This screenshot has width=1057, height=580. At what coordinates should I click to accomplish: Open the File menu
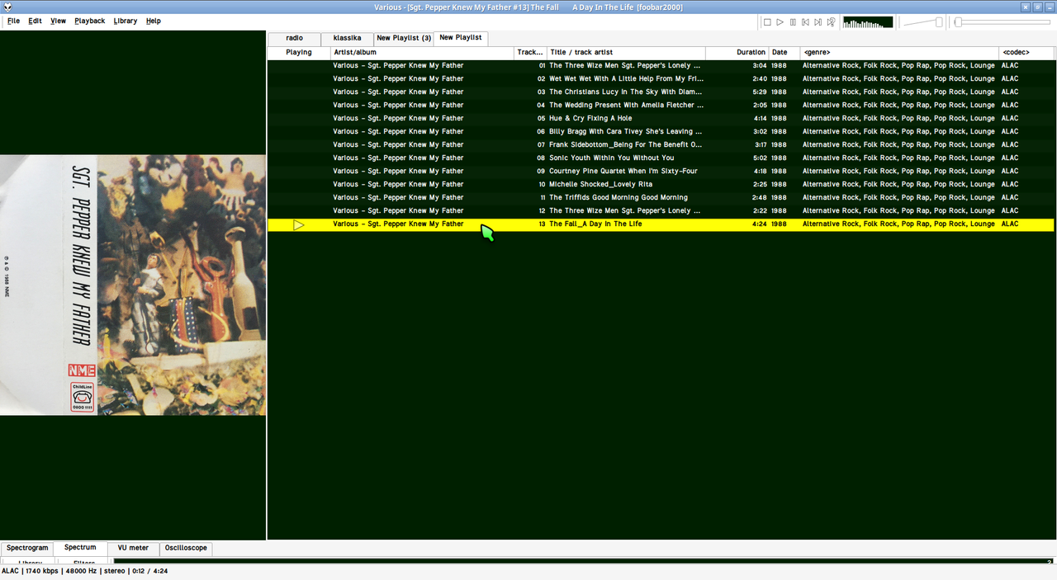tap(14, 21)
